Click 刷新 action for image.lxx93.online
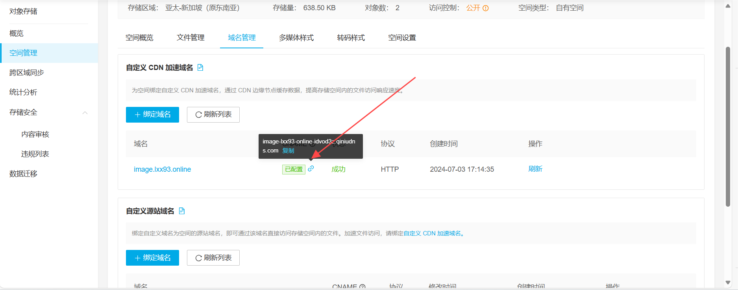Screen dimensions: 738x290 (535, 169)
